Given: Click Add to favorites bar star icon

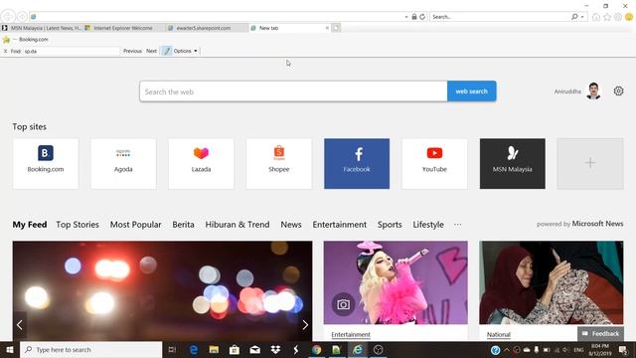Looking at the screenshot, I should [6, 40].
